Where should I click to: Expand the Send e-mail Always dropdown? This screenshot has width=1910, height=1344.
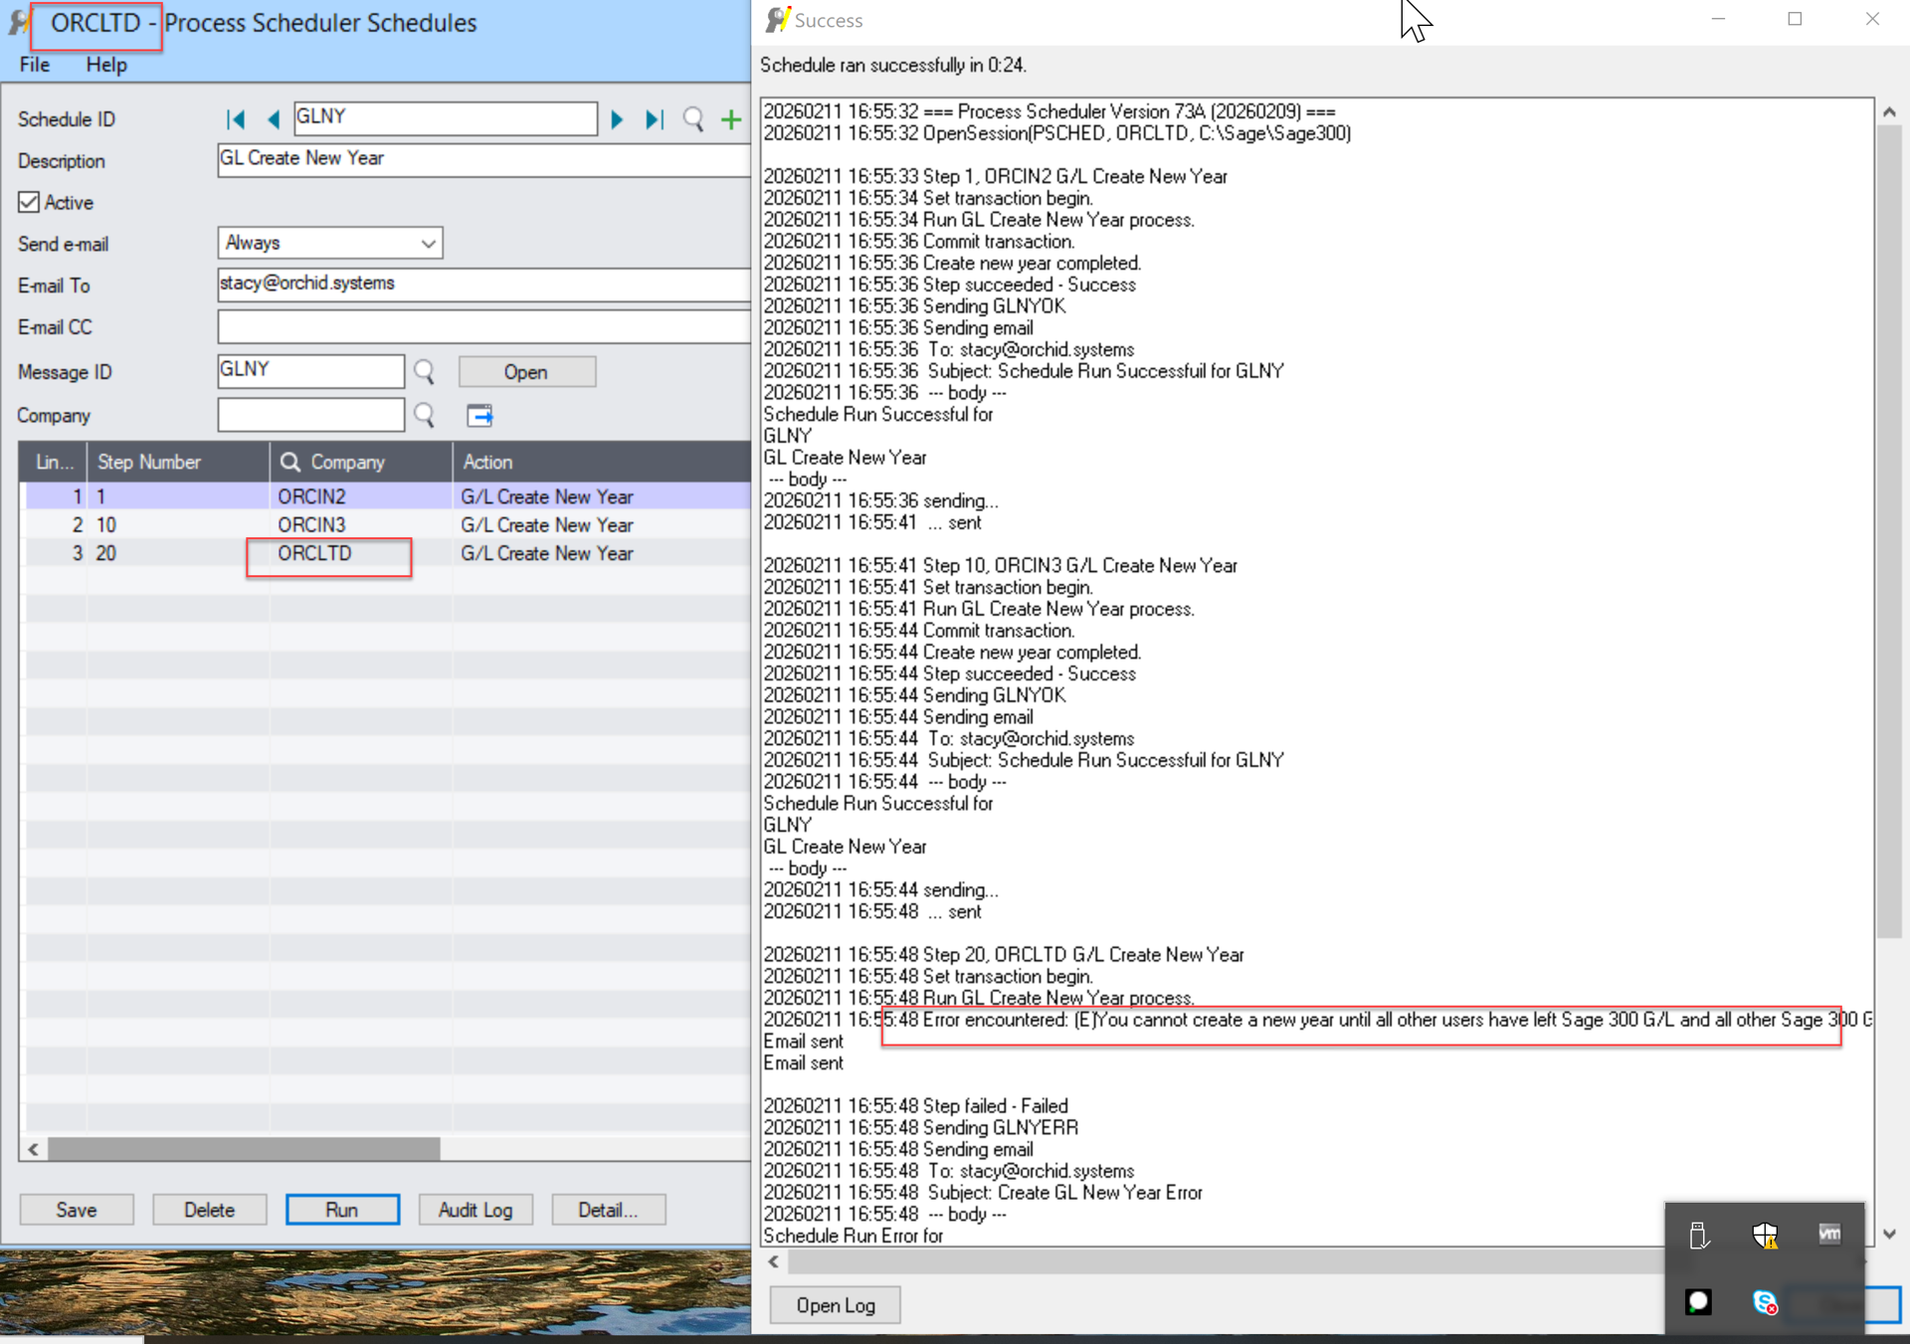(428, 243)
